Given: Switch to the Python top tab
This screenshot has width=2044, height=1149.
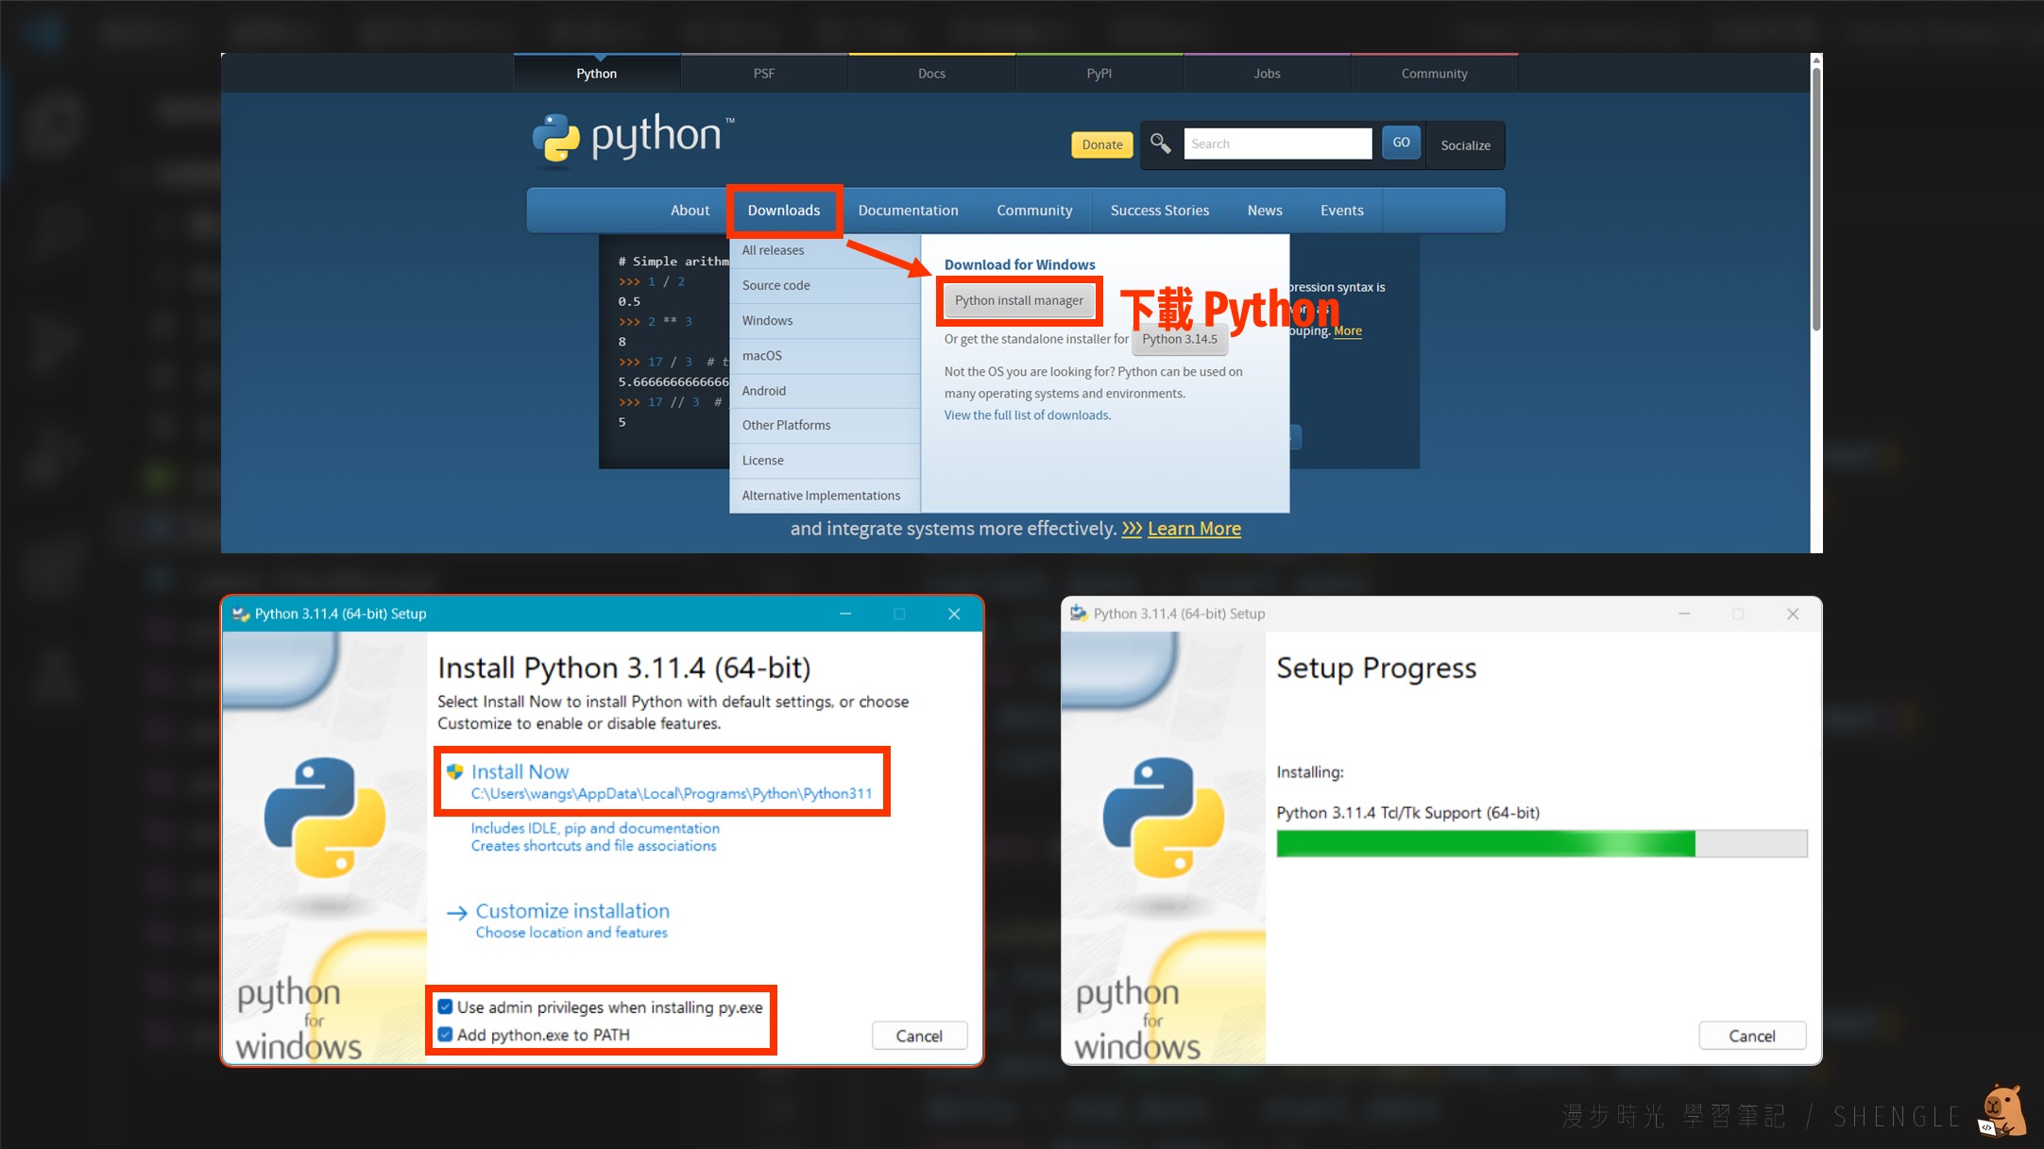Looking at the screenshot, I should tap(597, 74).
